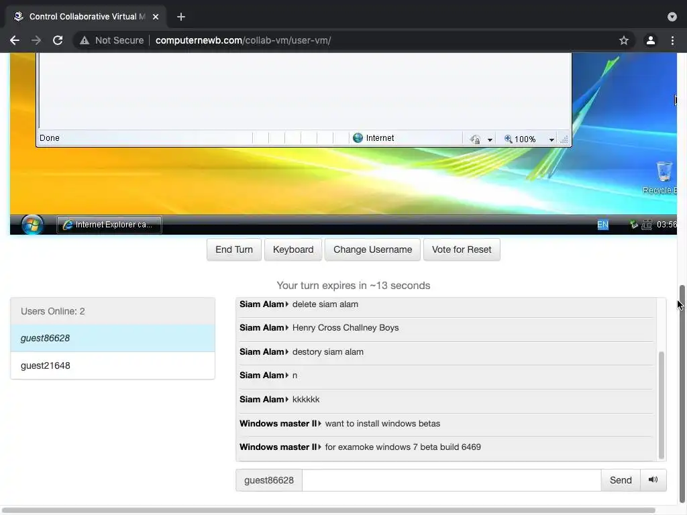
Task: Open Internet Explorer taskbar item in VM
Action: pos(109,225)
